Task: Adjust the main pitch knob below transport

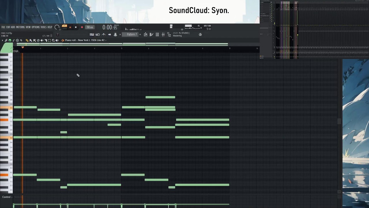Action: [x=57, y=35]
